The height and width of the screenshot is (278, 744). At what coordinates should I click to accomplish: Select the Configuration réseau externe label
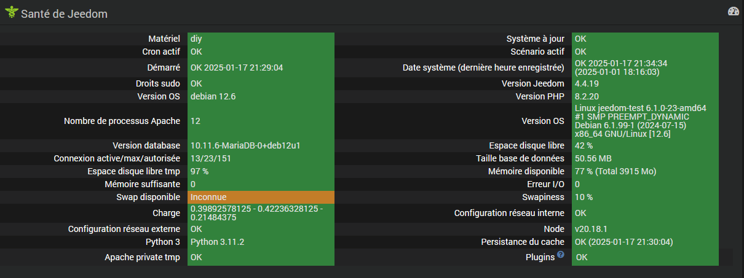point(124,229)
